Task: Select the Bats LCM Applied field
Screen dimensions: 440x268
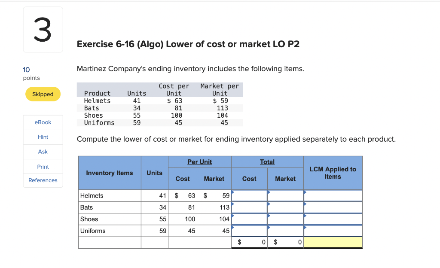Action: pos(333,207)
